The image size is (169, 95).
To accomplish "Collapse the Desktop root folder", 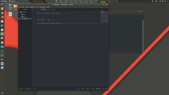I will point(19,12).
